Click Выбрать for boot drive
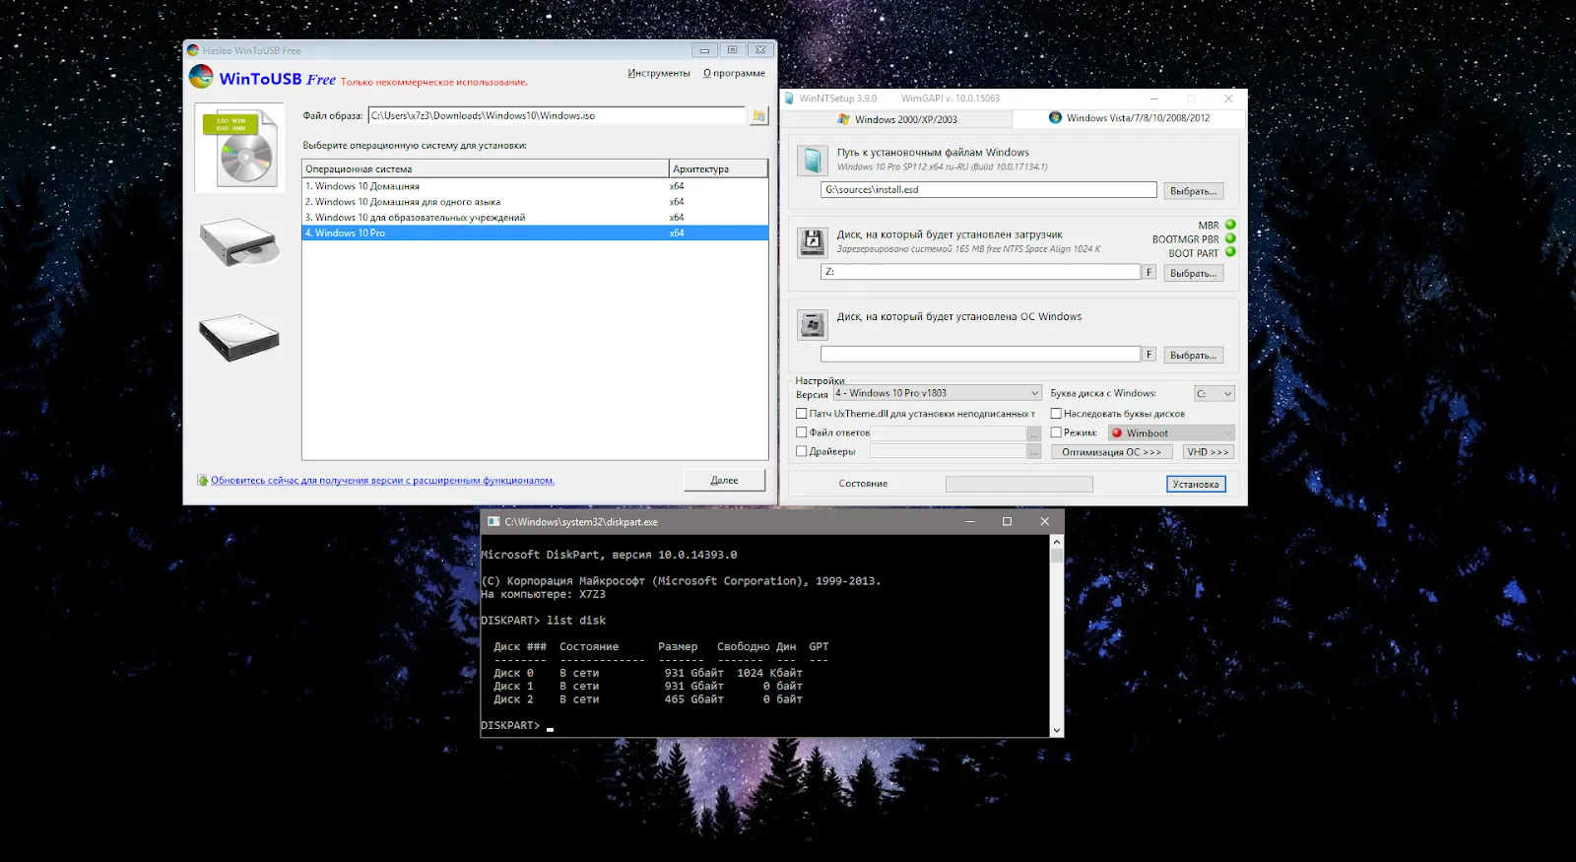This screenshot has width=1576, height=862. [x=1194, y=273]
